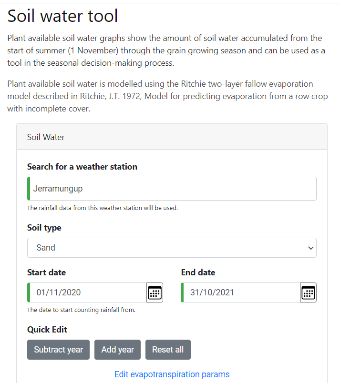Click the 'End date' field label

(x=198, y=272)
